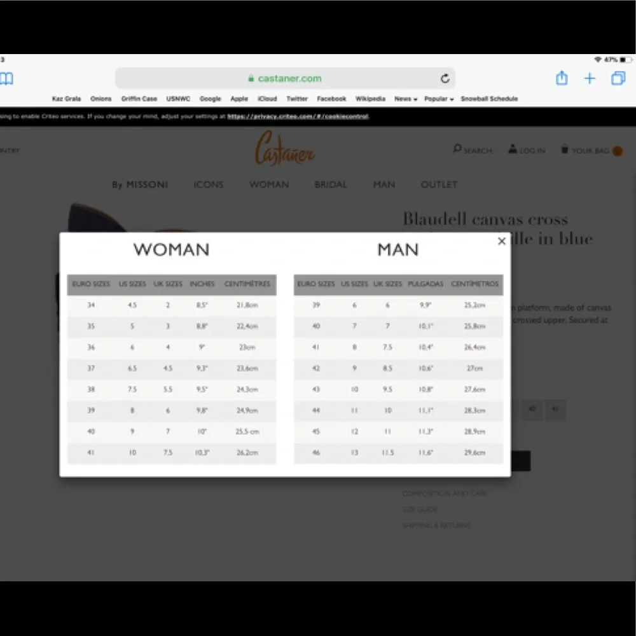The height and width of the screenshot is (636, 636).
Task: Click the search magnifier on Castañer site
Action: coord(457,149)
